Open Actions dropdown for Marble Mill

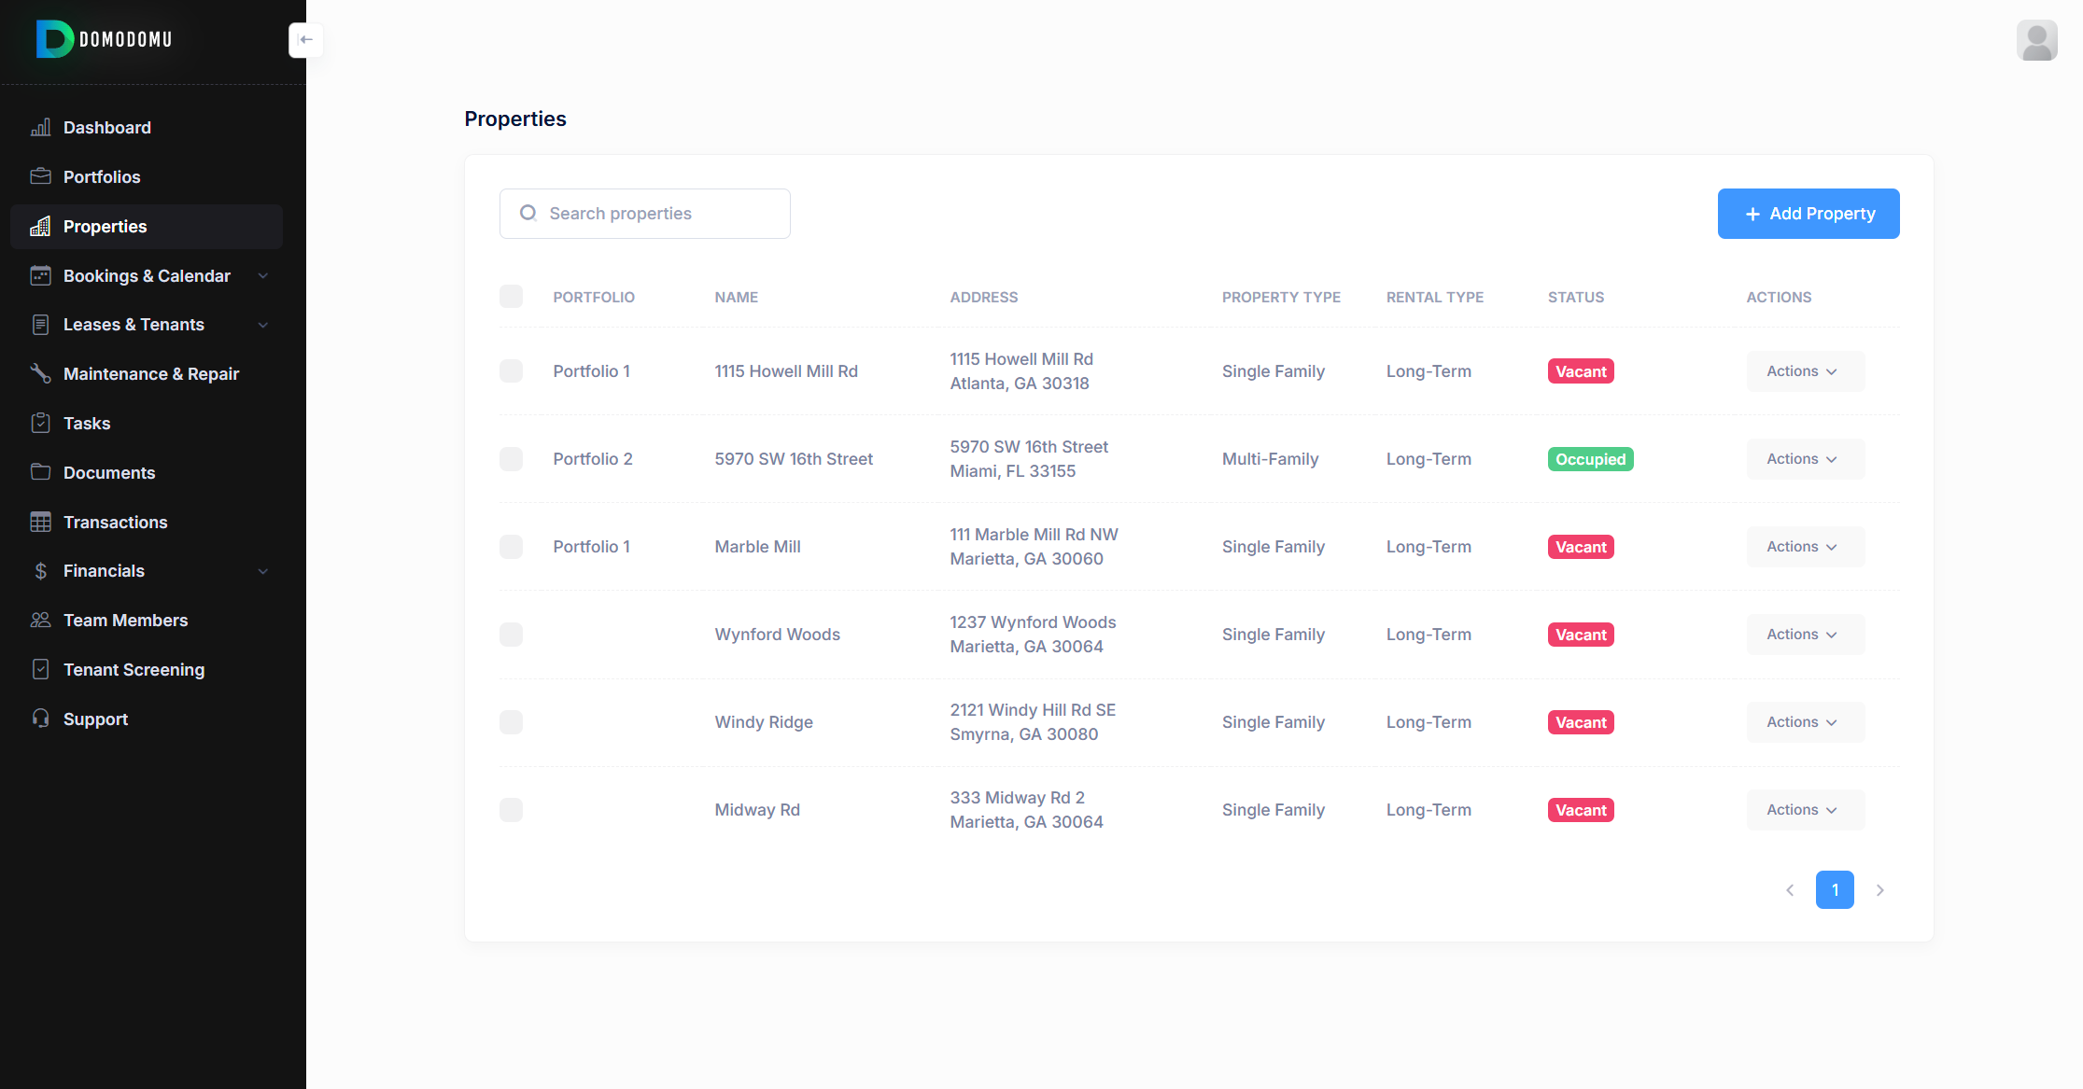1804,547
